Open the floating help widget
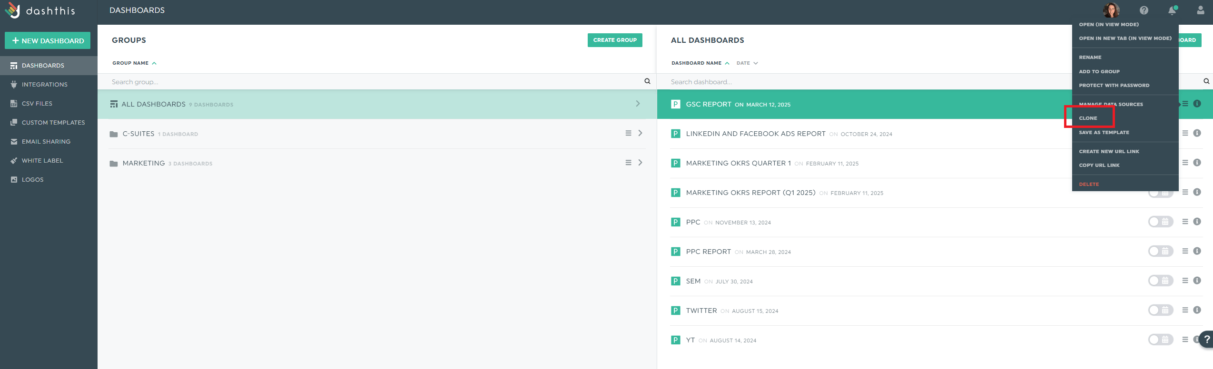 pos(1206,340)
